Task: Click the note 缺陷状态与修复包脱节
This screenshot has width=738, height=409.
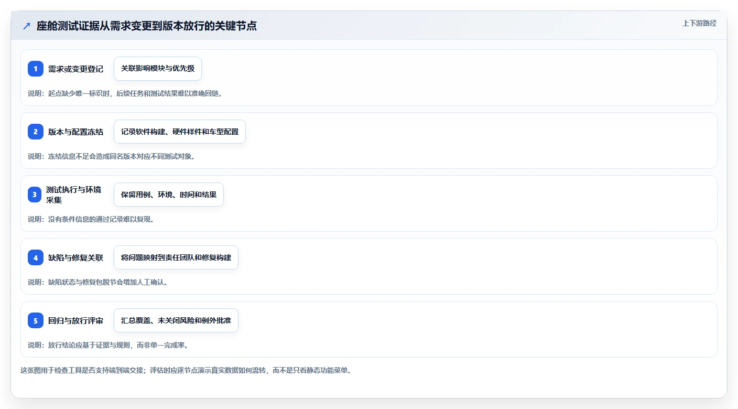Action: click(97, 282)
